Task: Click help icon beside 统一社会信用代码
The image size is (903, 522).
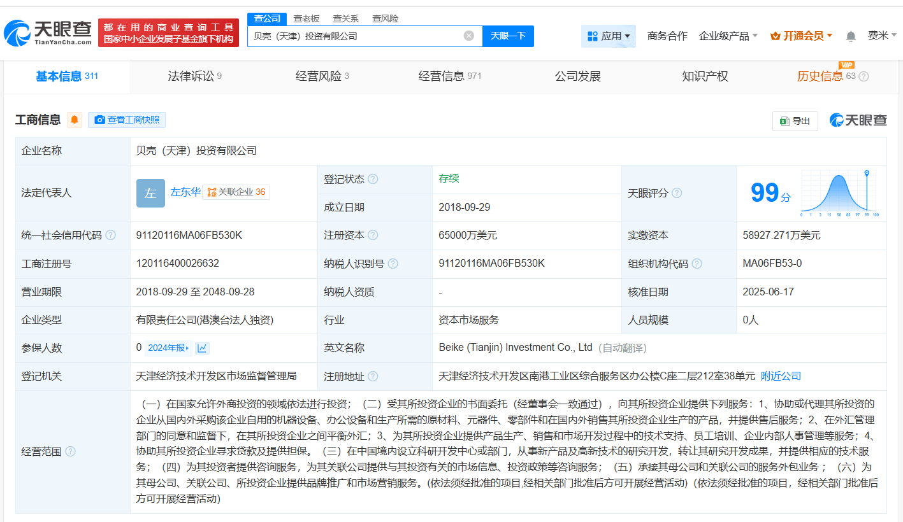Action: point(111,236)
